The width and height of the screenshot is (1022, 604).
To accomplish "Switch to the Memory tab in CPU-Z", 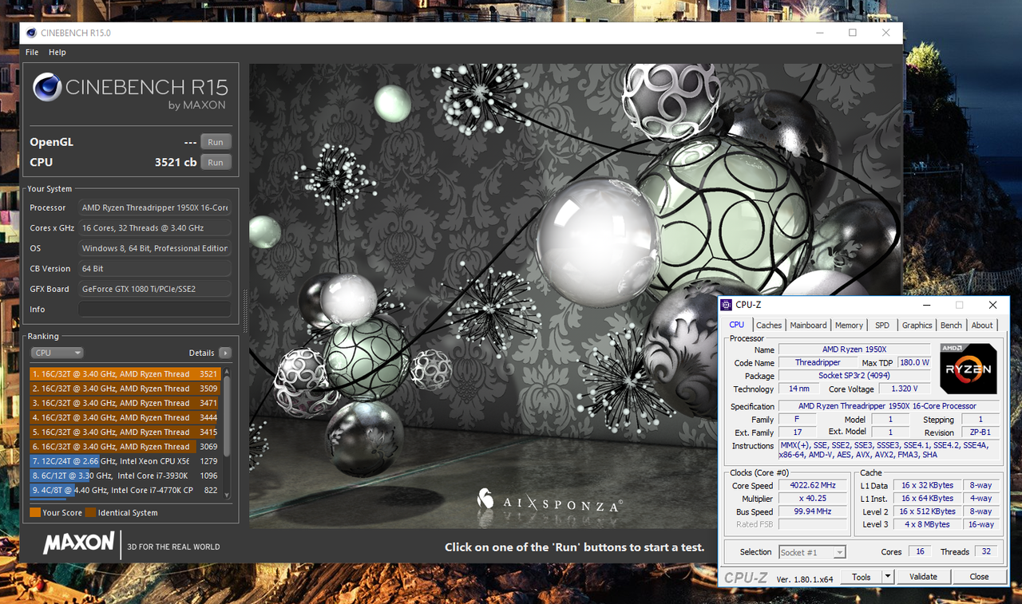I will [849, 326].
